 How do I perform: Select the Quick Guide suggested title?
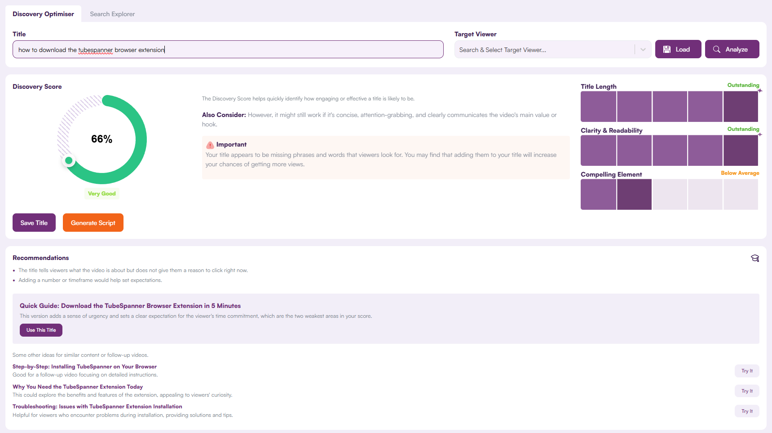tap(130, 306)
